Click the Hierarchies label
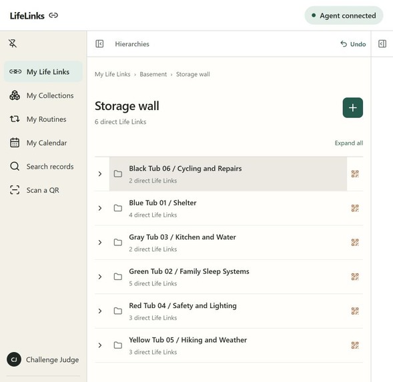The width and height of the screenshot is (393, 382). click(x=132, y=44)
